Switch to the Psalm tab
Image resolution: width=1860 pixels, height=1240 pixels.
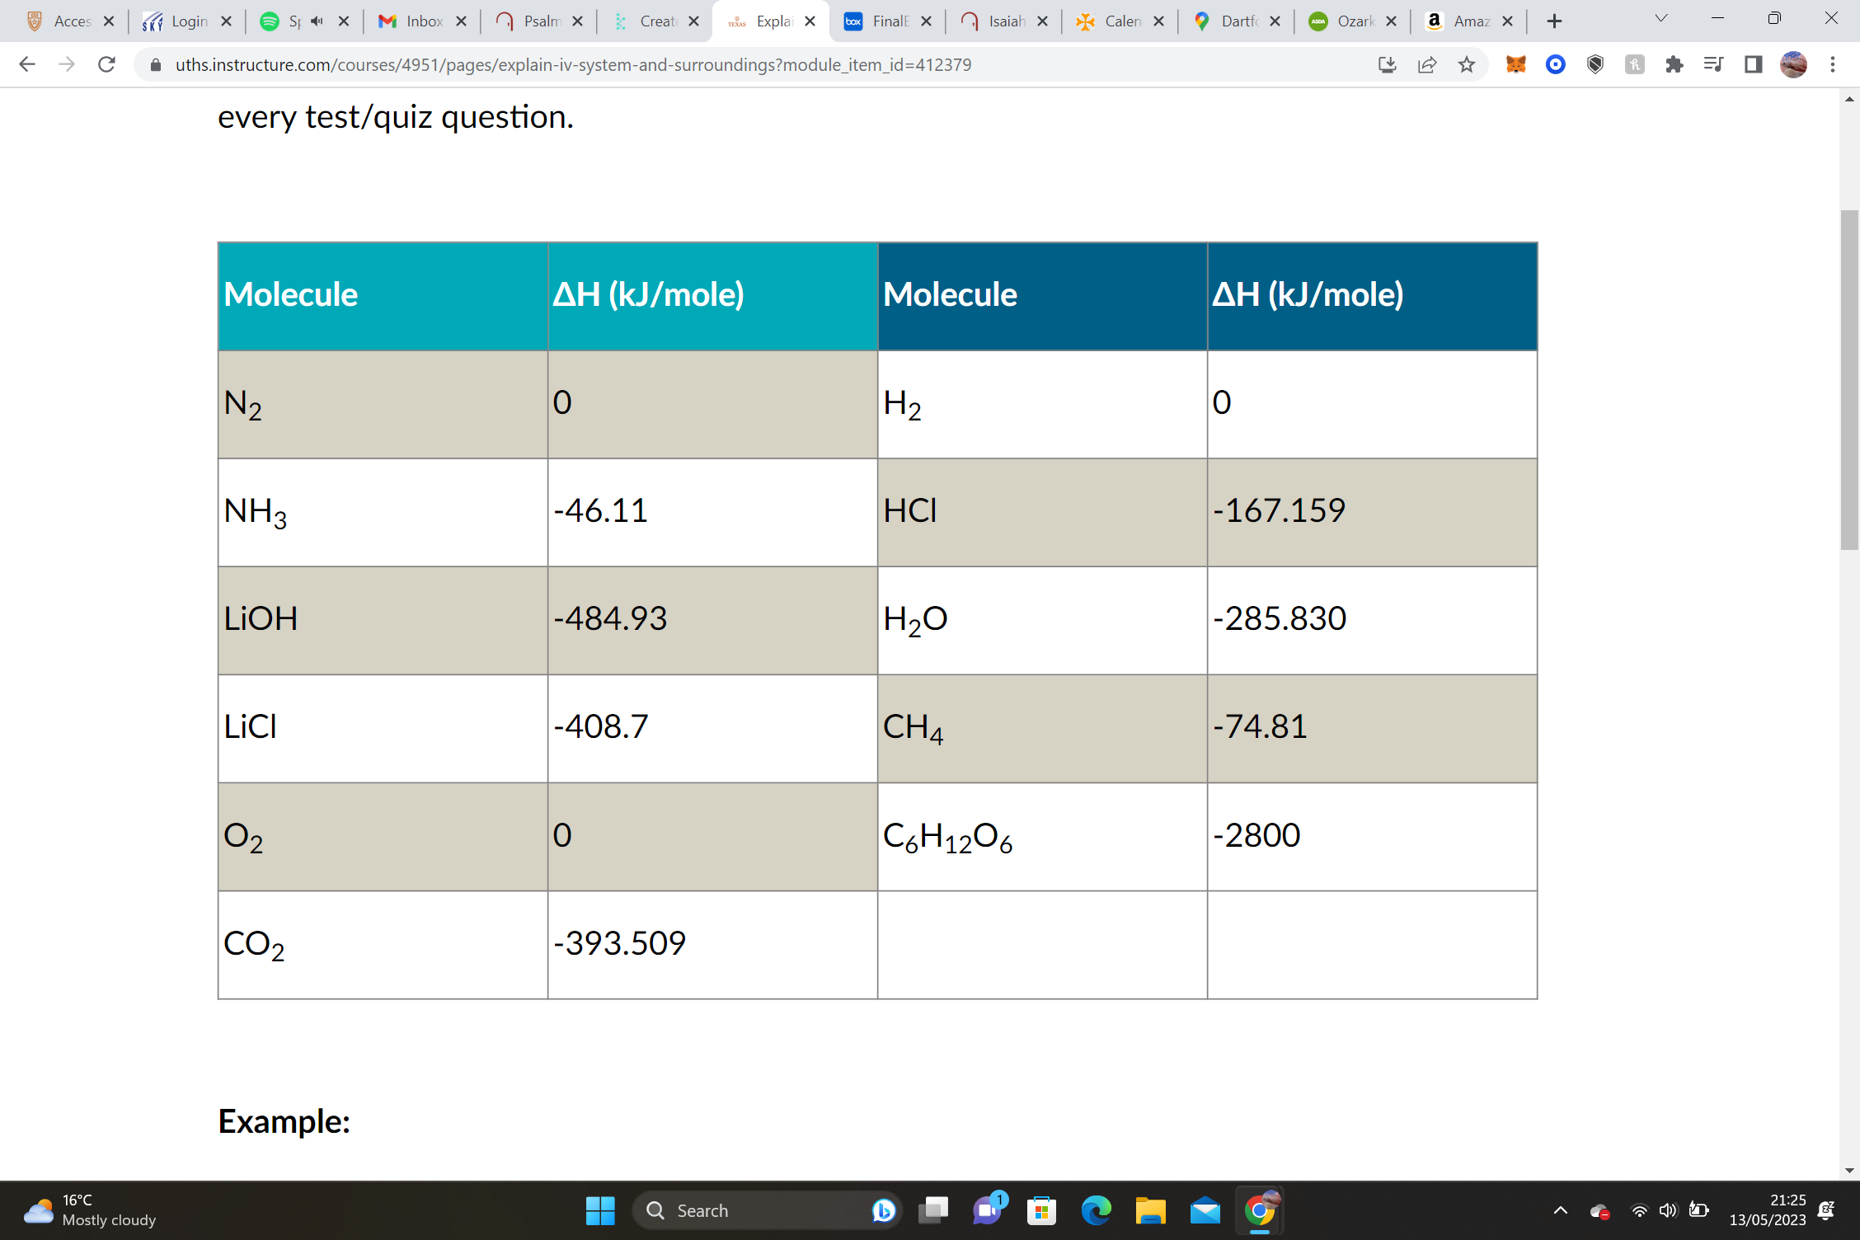pyautogui.click(x=538, y=21)
